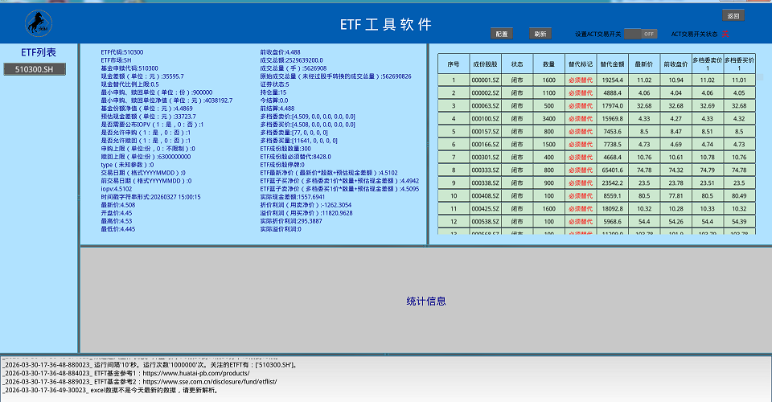
Task: Open the 配置 settings button
Action: click(502, 34)
